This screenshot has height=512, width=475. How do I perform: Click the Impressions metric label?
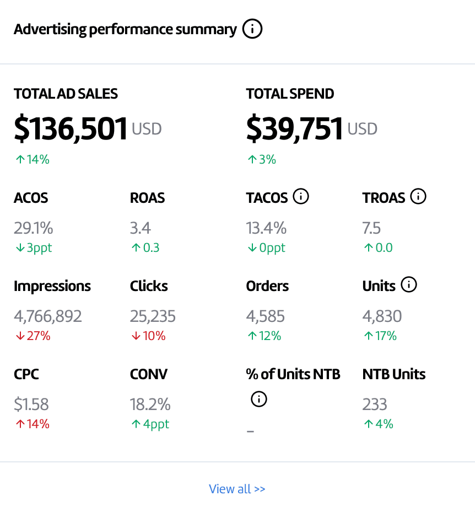pos(52,285)
